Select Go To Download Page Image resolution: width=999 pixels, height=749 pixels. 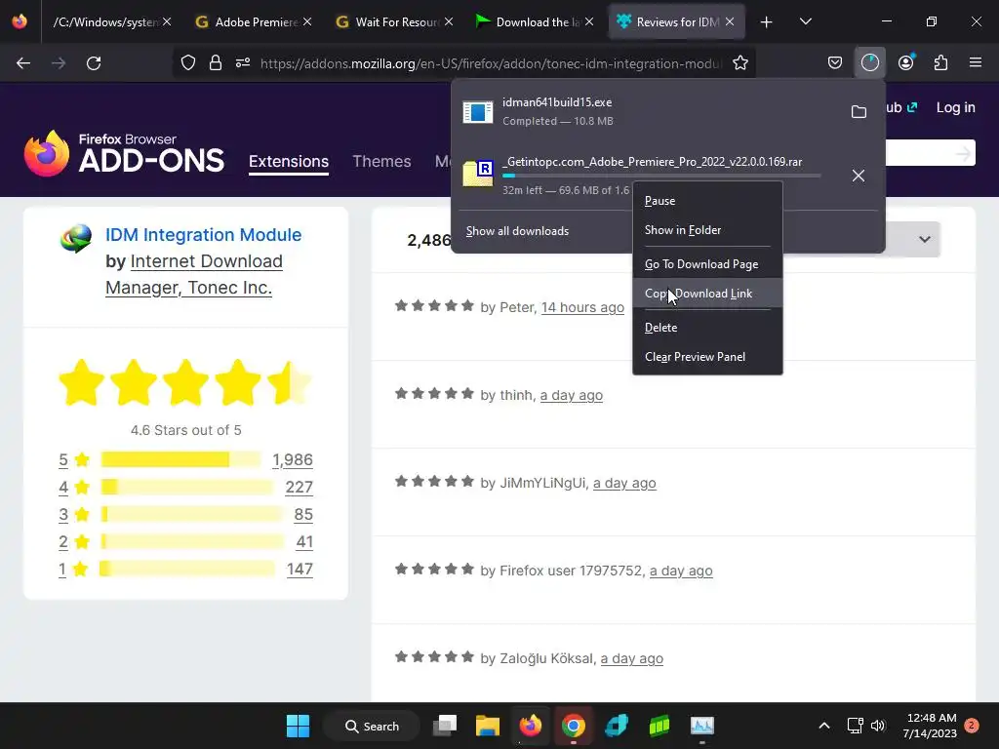coord(707,264)
